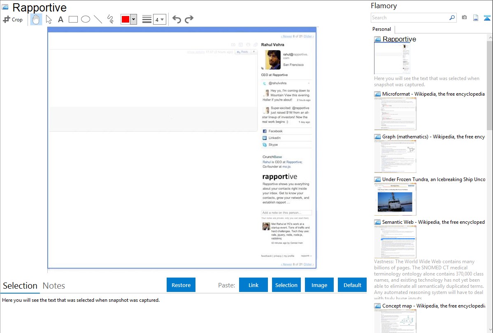Pick the straight line tool
This screenshot has width=493, height=333.
pos(98,19)
